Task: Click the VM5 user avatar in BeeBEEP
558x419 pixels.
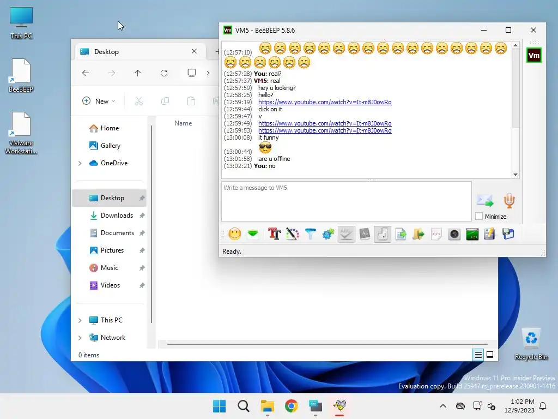Action: [x=534, y=55]
